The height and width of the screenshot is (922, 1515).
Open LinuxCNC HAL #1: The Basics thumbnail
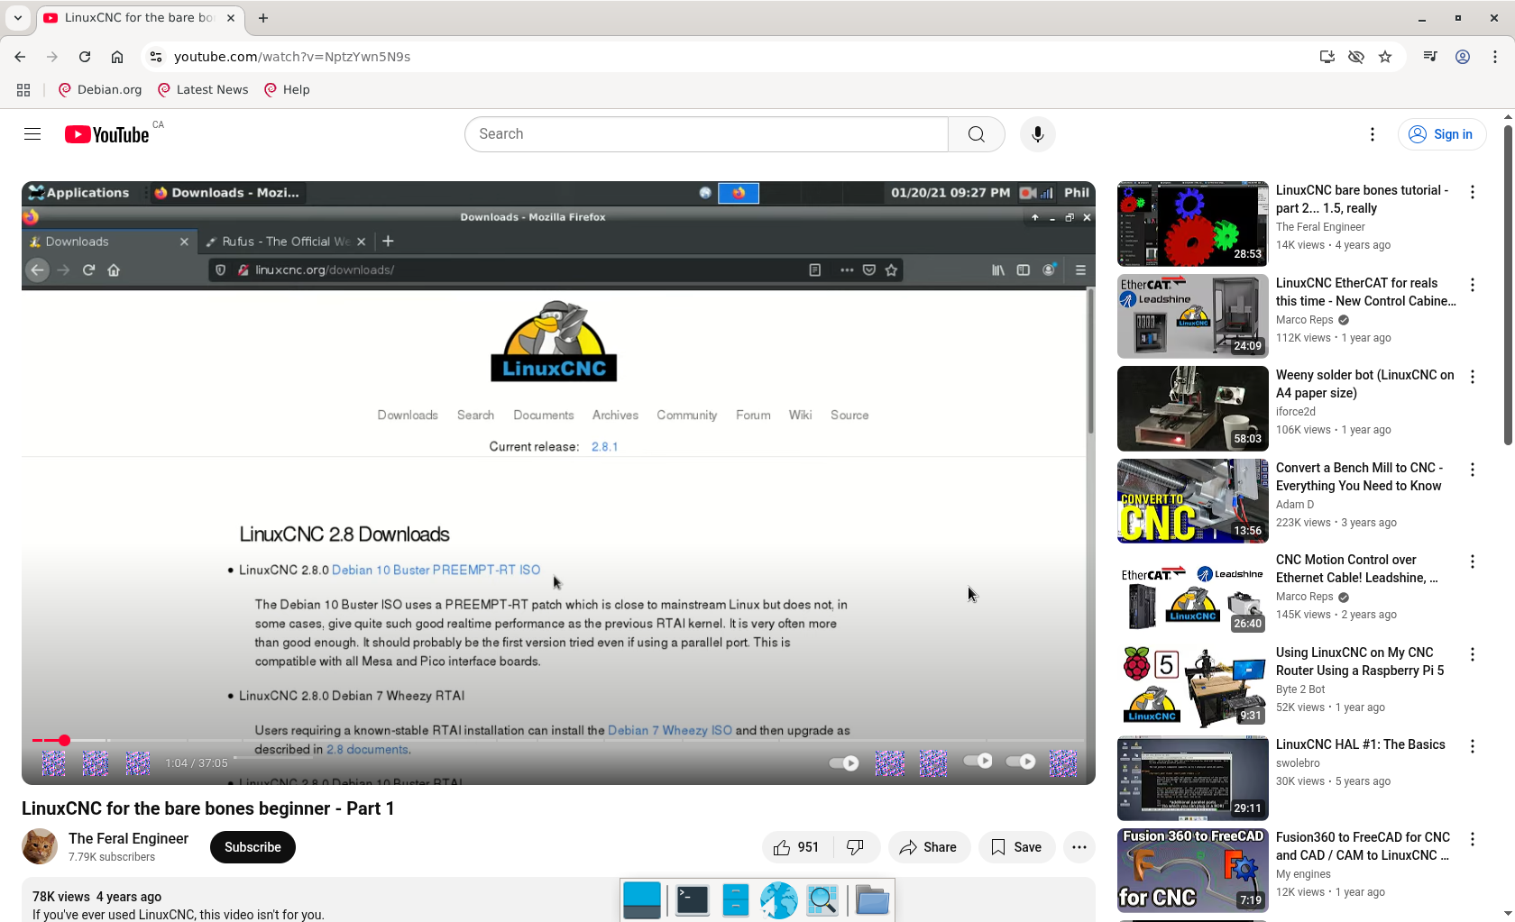[x=1193, y=779]
